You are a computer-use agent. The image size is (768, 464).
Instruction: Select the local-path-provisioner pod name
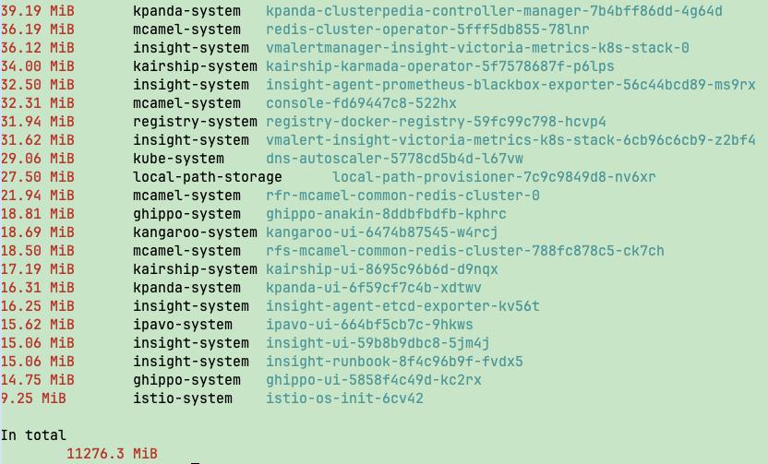pos(494,177)
